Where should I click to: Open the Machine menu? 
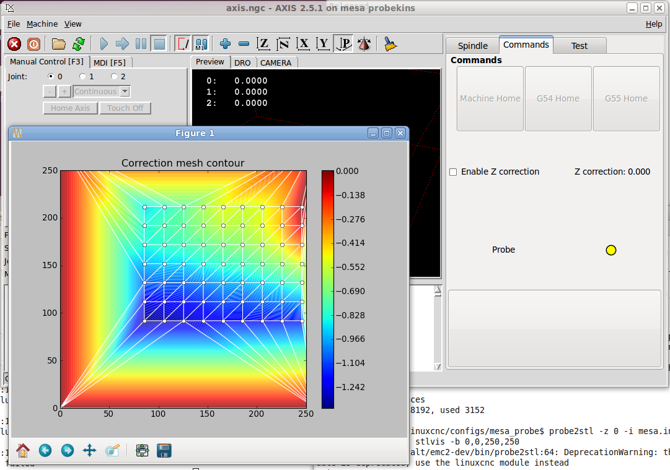[42, 24]
